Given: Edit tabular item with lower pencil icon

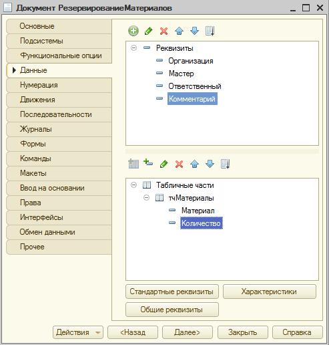Looking at the screenshot, I should [163, 164].
